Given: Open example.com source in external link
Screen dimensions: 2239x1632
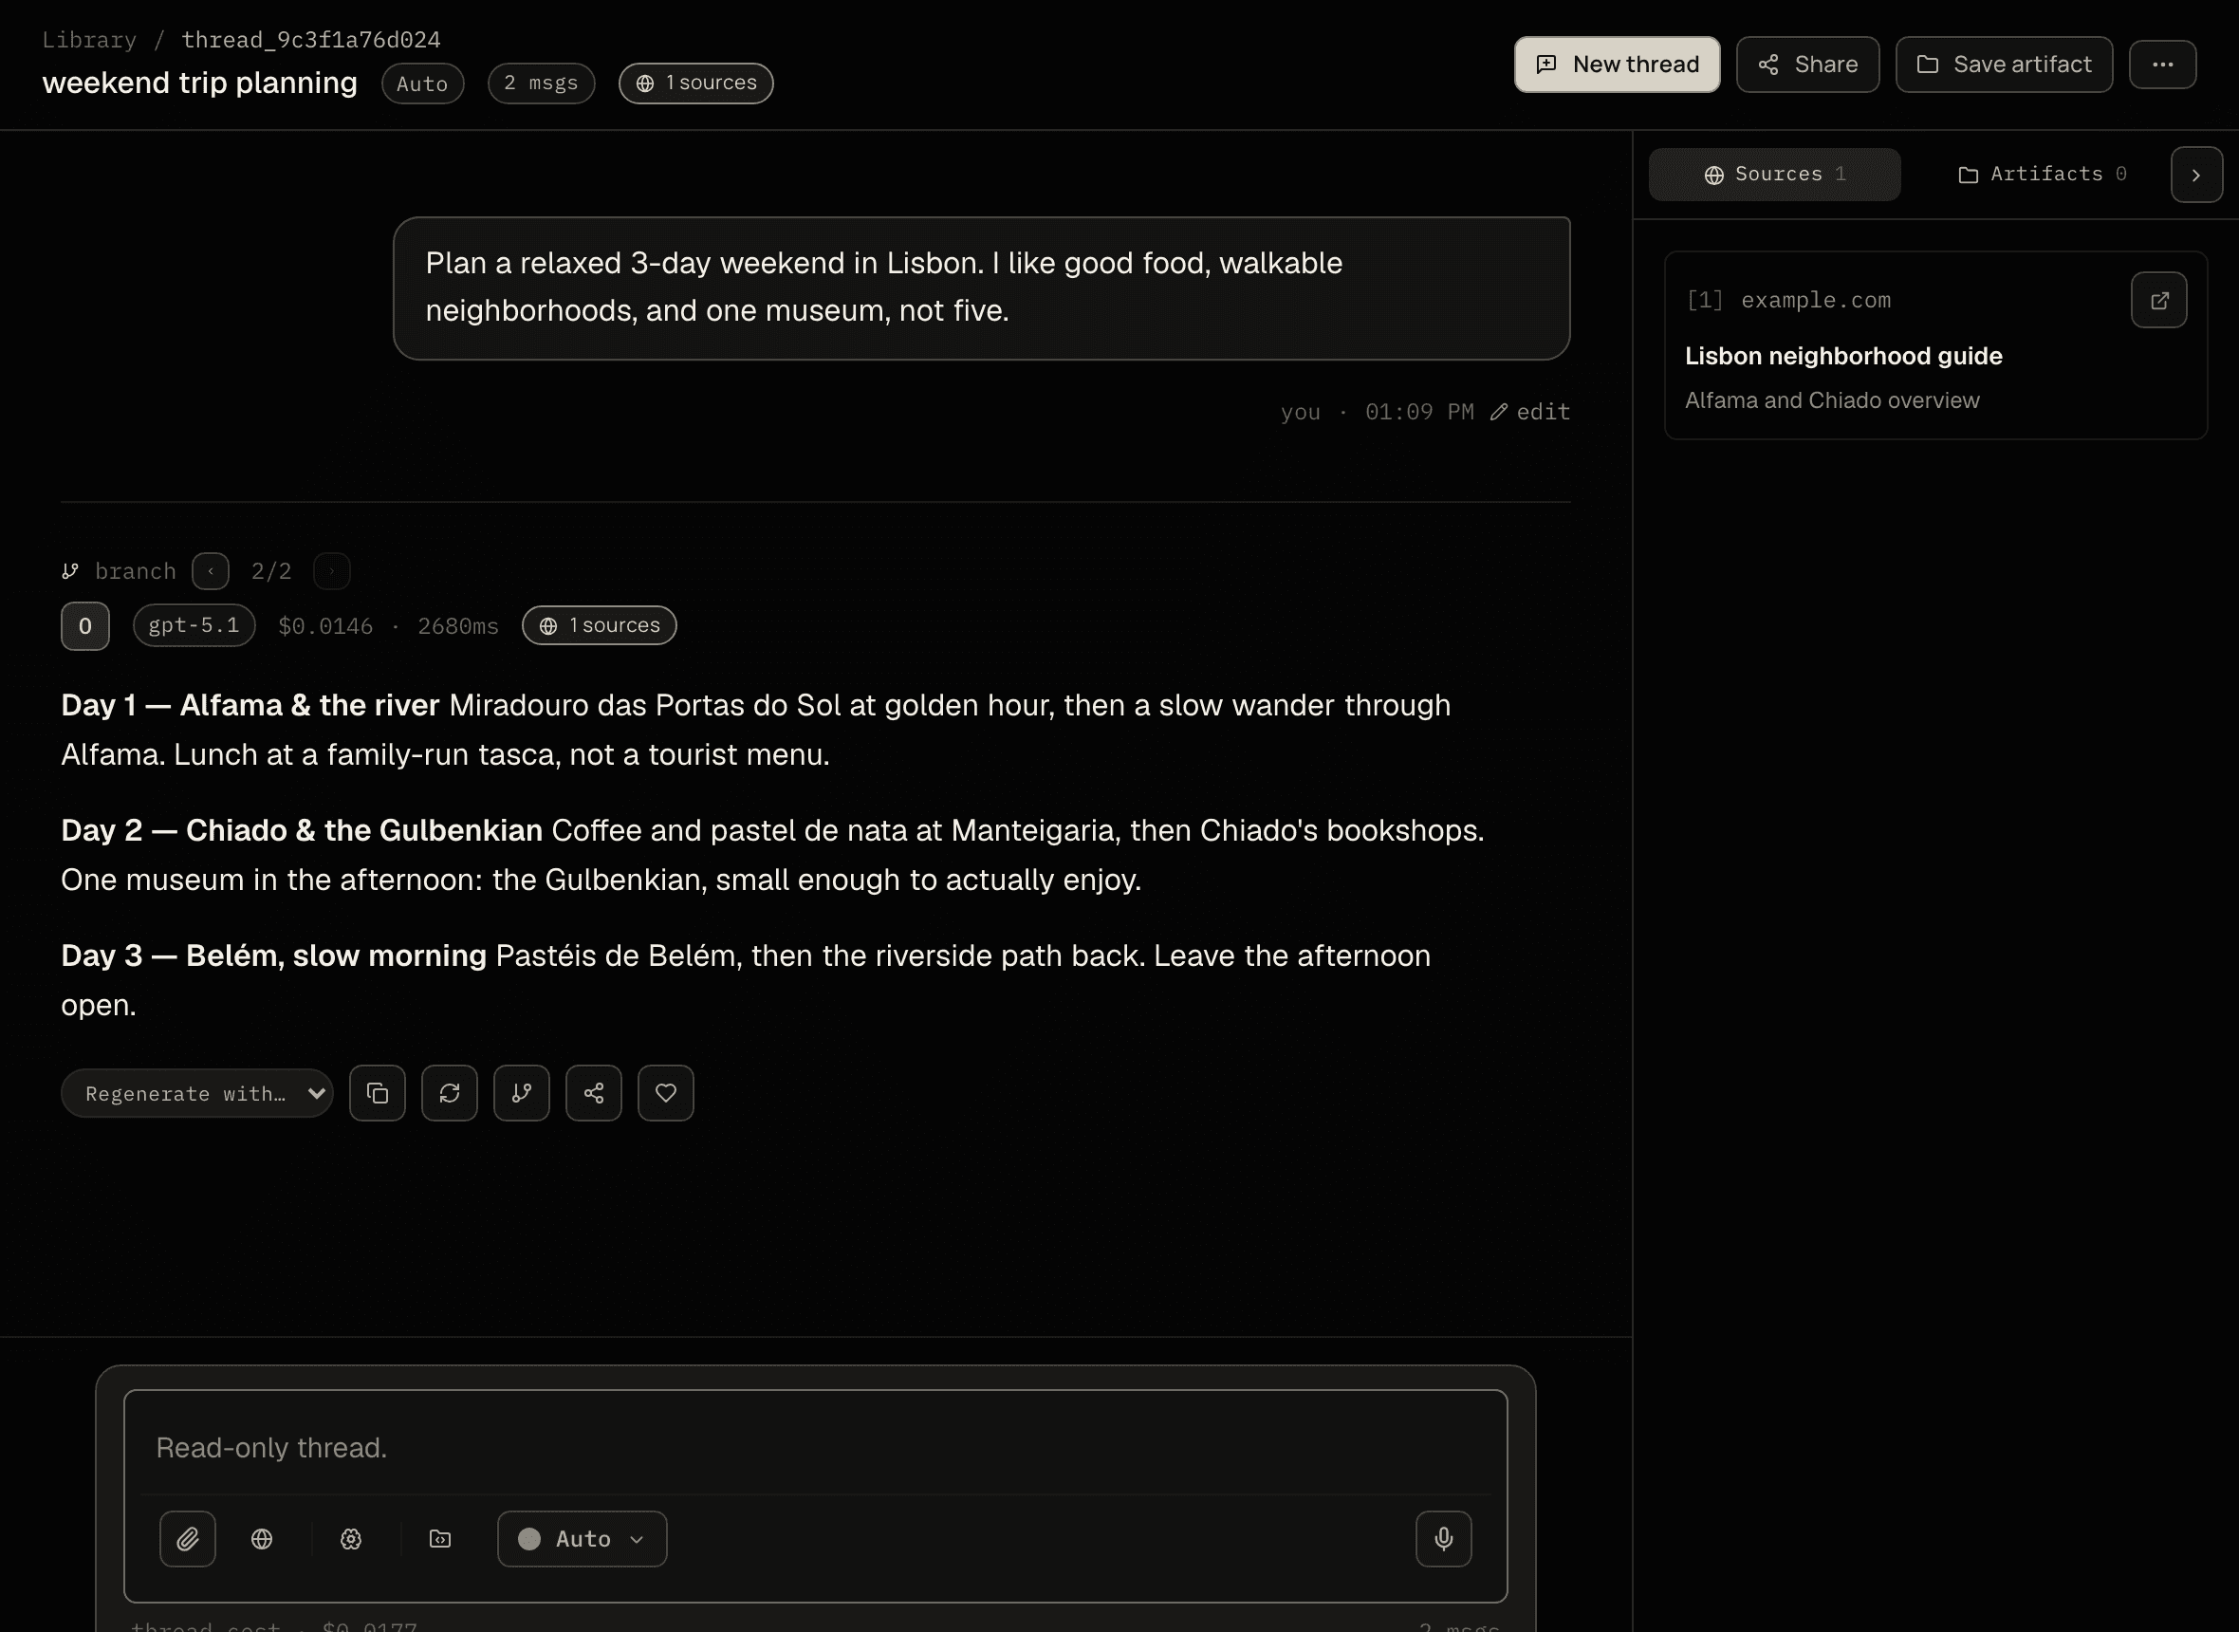Looking at the screenshot, I should [2159, 301].
